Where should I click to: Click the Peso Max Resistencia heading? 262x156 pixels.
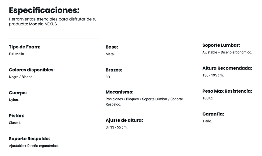click(227, 91)
